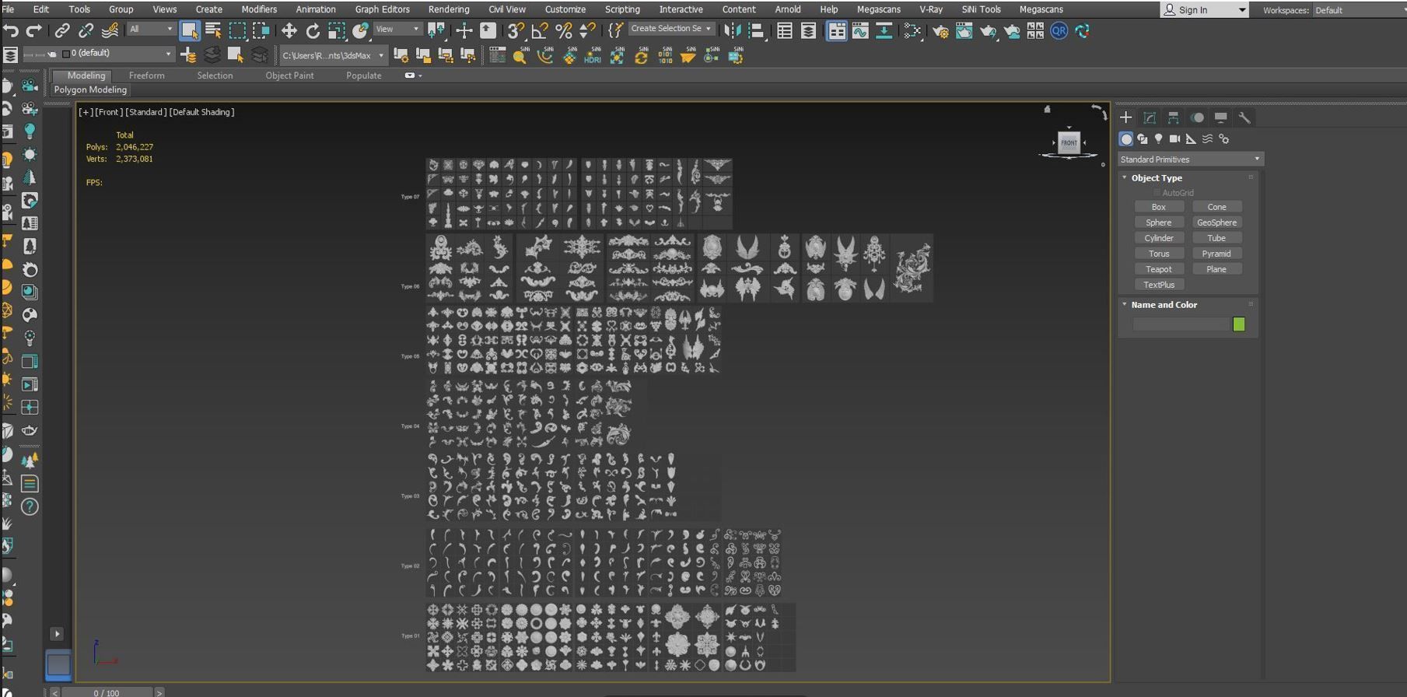Screen dimensions: 1407x697
Task: Open the Rendered Frame Window
Action: (964, 30)
